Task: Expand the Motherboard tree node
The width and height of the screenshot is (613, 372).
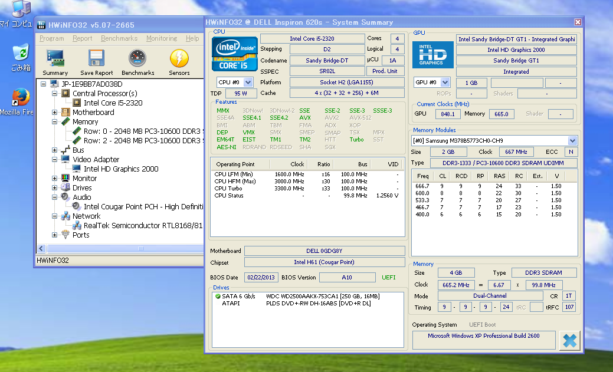Action: click(x=55, y=112)
